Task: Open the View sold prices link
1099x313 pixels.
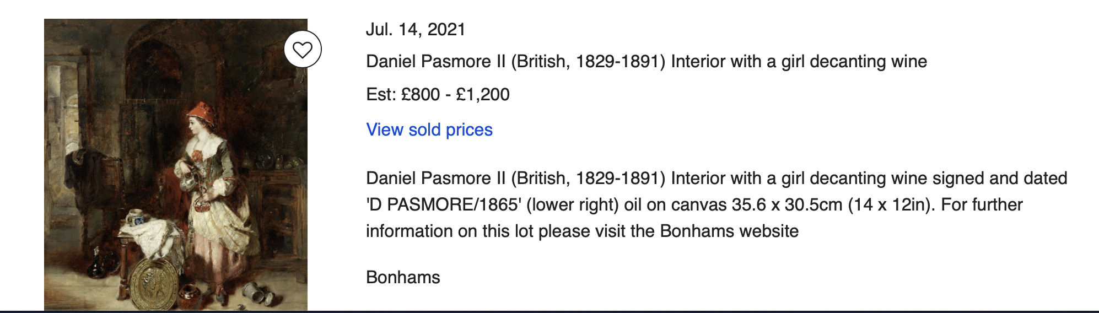Action: (429, 129)
